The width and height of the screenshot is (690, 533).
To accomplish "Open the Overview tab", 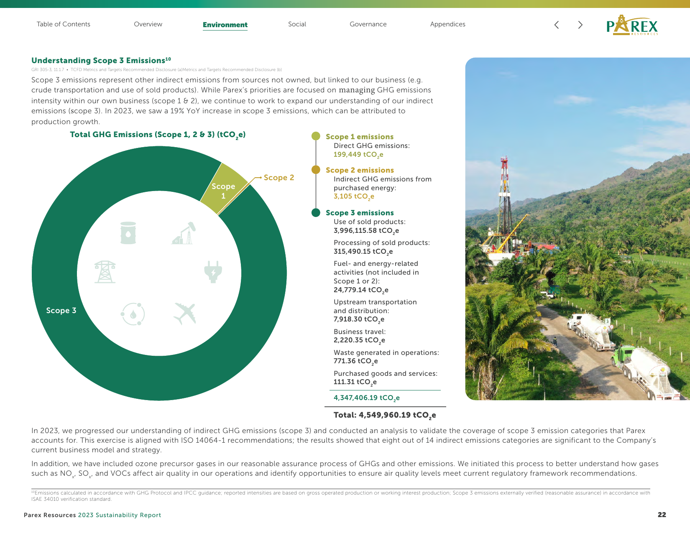I will [x=148, y=24].
